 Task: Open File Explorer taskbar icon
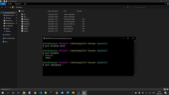(24, 93)
